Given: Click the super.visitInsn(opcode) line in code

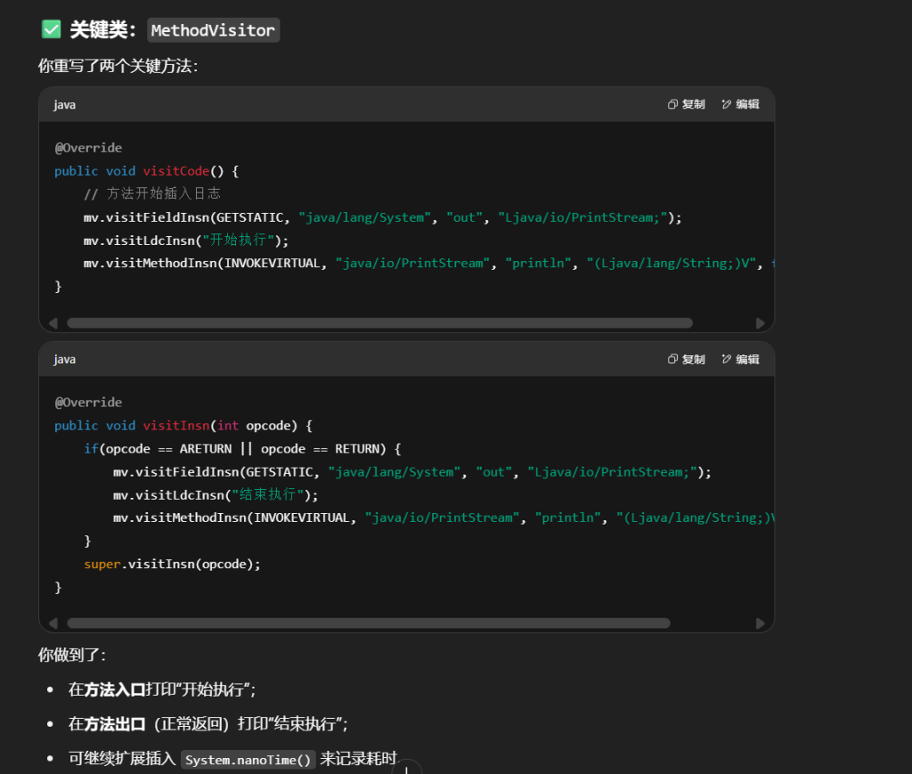Looking at the screenshot, I should click(172, 564).
